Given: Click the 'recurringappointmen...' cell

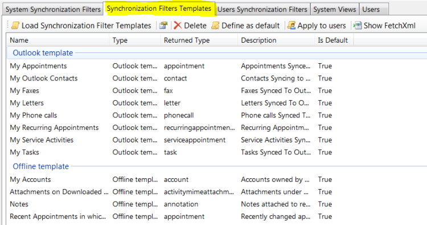Looking at the screenshot, I should click(199, 128).
